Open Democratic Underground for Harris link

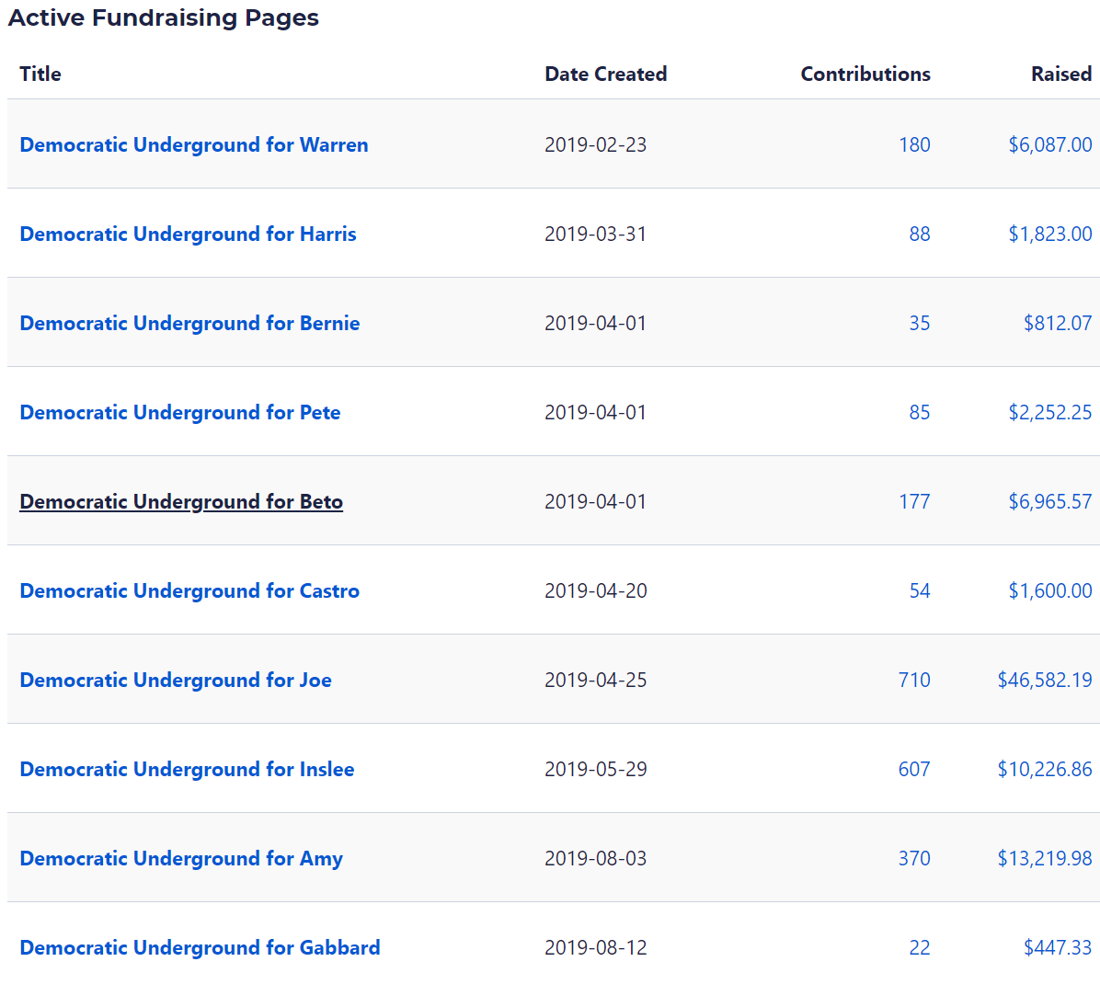(188, 235)
